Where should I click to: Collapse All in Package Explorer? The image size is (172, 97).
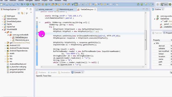(x=19, y=13)
